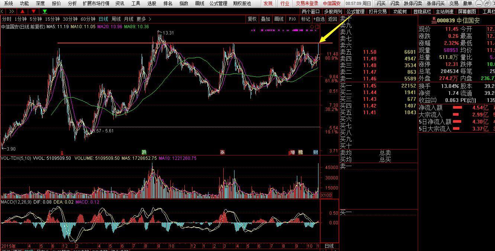Click buy-one price 11.45
495x251 pixels.
coord(370,86)
